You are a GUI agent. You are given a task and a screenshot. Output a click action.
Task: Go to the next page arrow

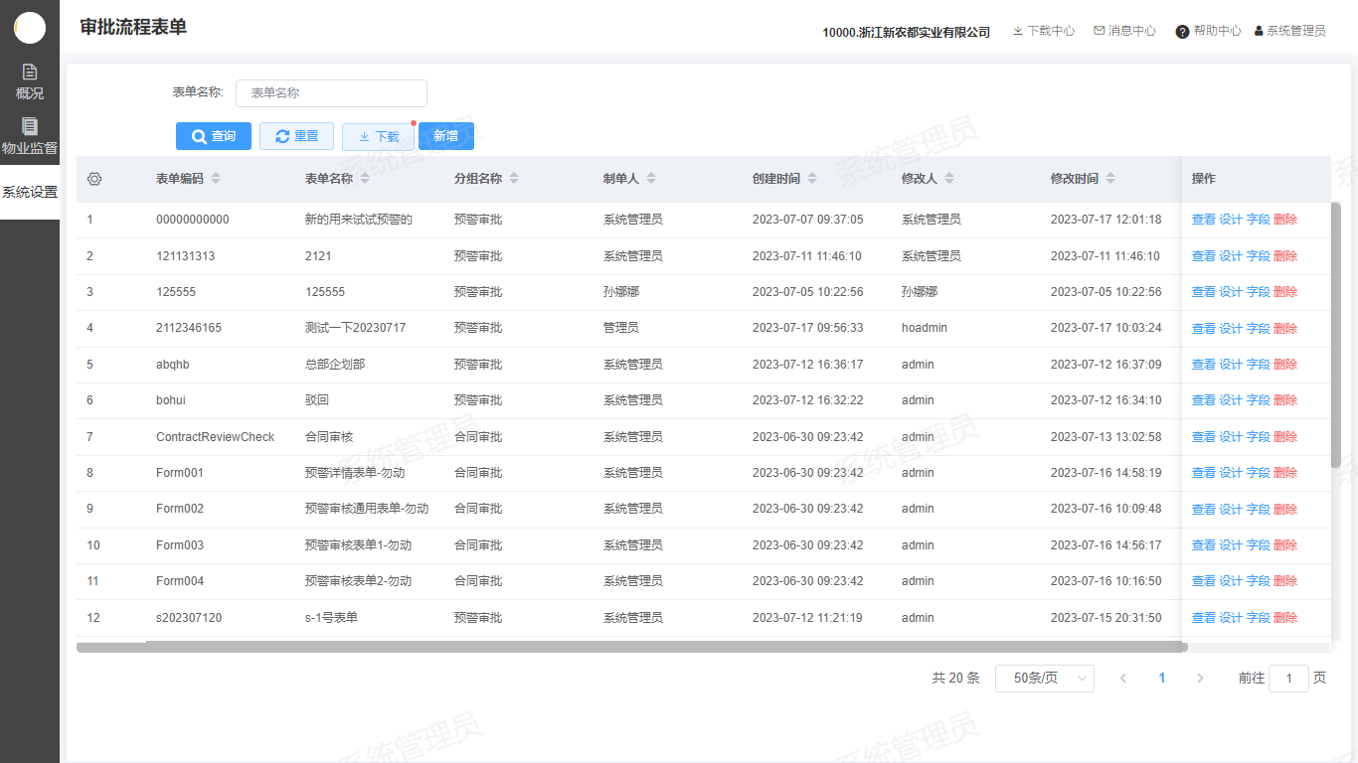(1200, 678)
